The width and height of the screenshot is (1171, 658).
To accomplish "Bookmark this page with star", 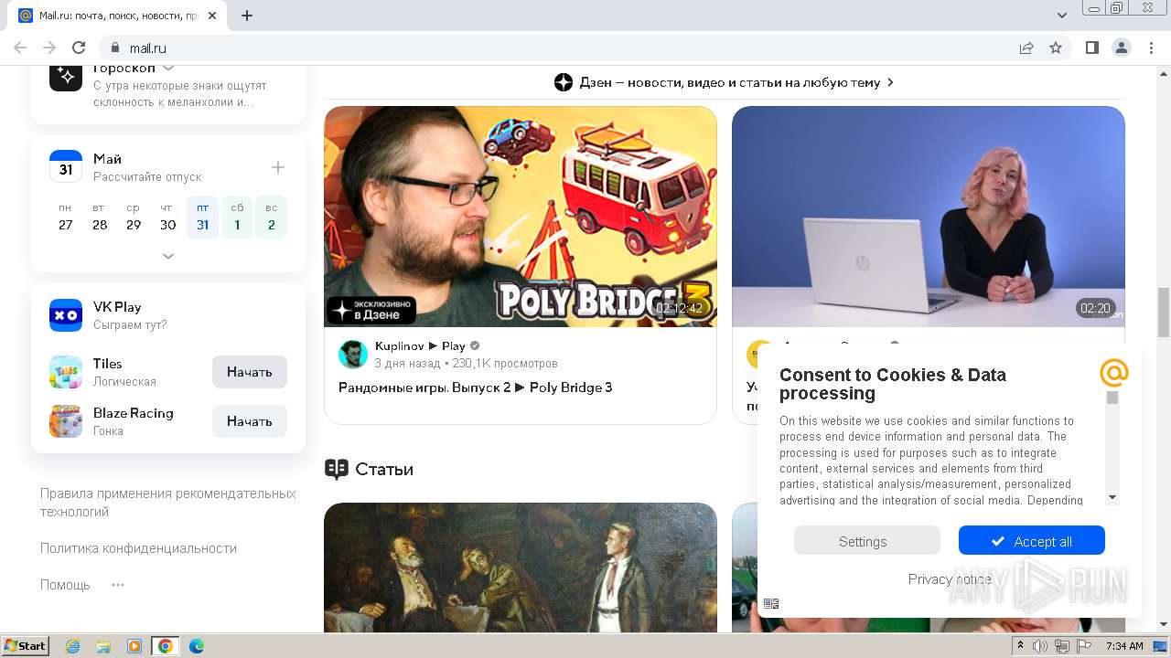I will pos(1056,48).
